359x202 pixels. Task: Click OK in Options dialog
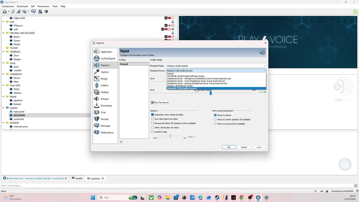[x=229, y=147]
